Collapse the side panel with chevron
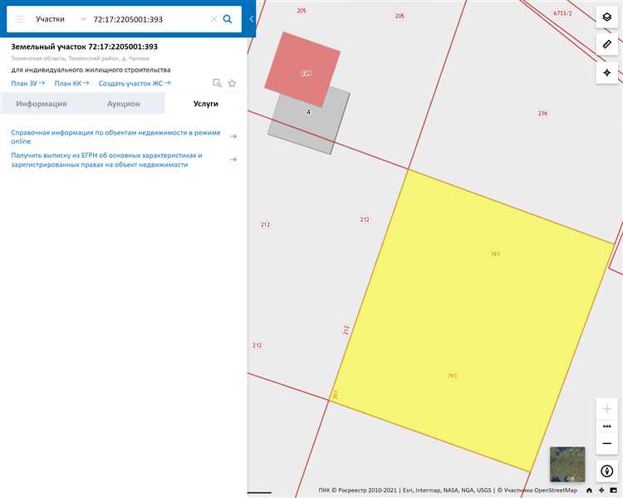This screenshot has height=498, width=623. click(251, 18)
